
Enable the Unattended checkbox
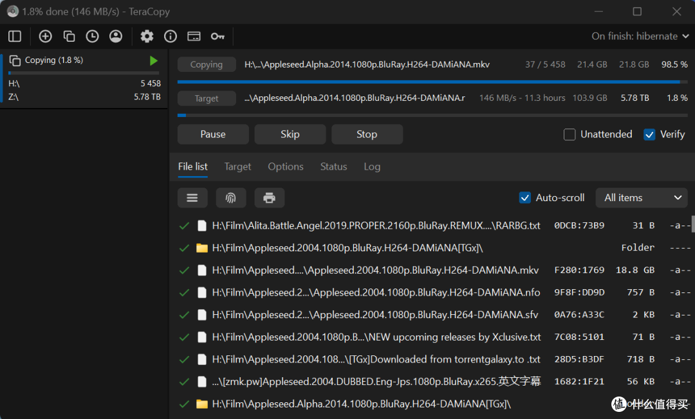point(570,134)
